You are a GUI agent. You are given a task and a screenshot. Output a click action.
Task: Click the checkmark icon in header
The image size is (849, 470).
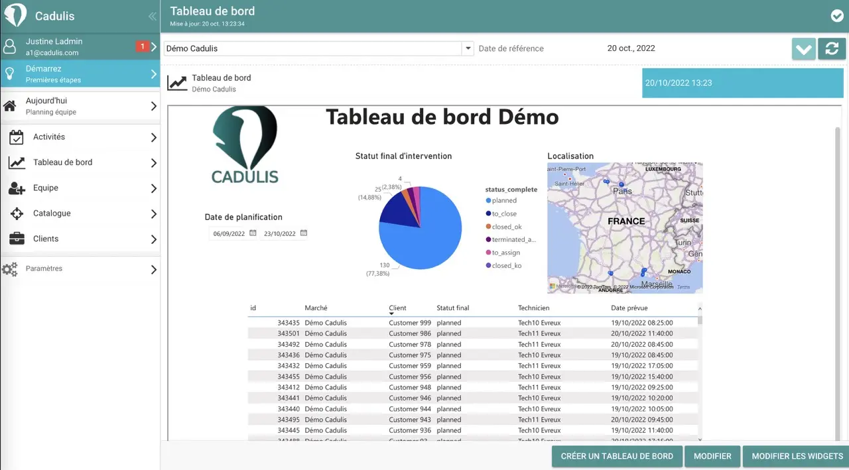[x=836, y=16]
